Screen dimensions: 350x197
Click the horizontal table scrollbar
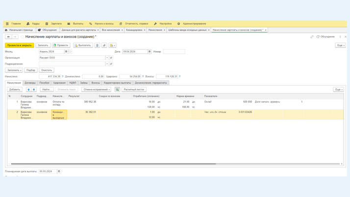coord(113,164)
